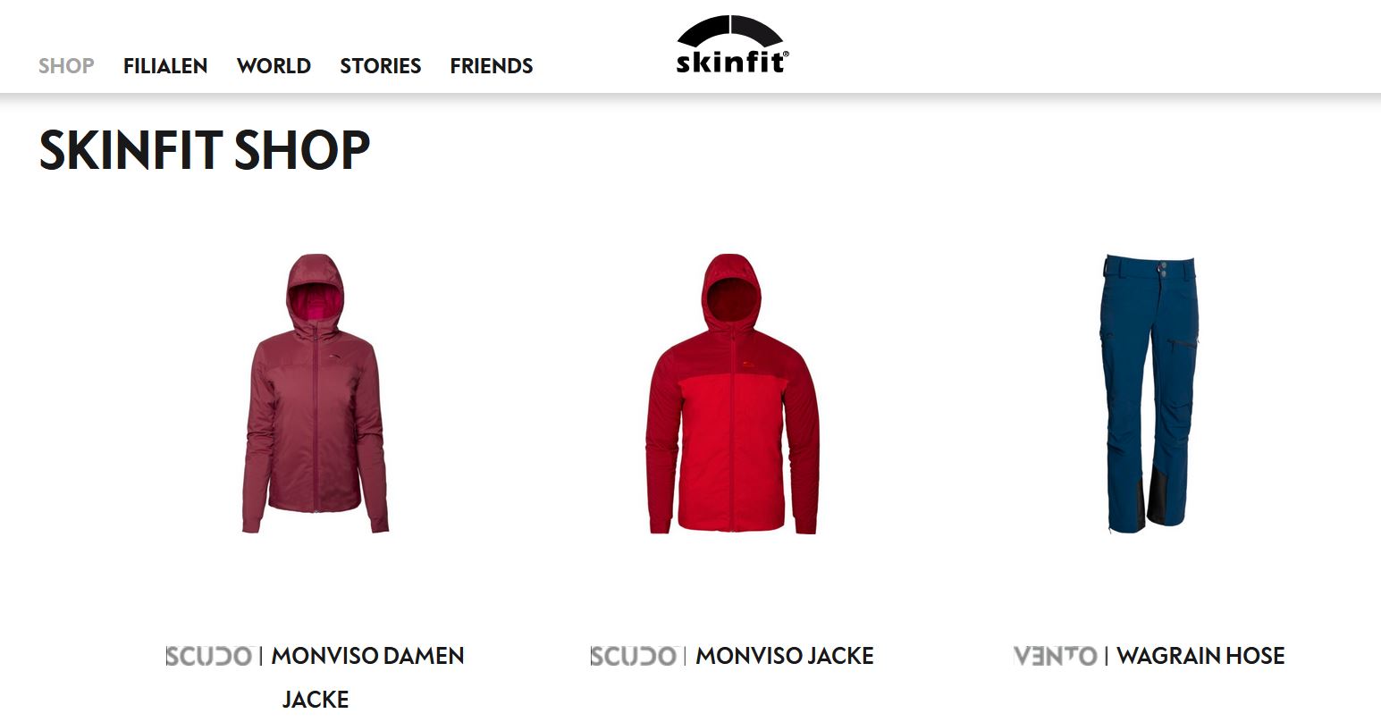Click the waistband of the blue pants
This screenshot has height=722, width=1381.
pos(1149,265)
